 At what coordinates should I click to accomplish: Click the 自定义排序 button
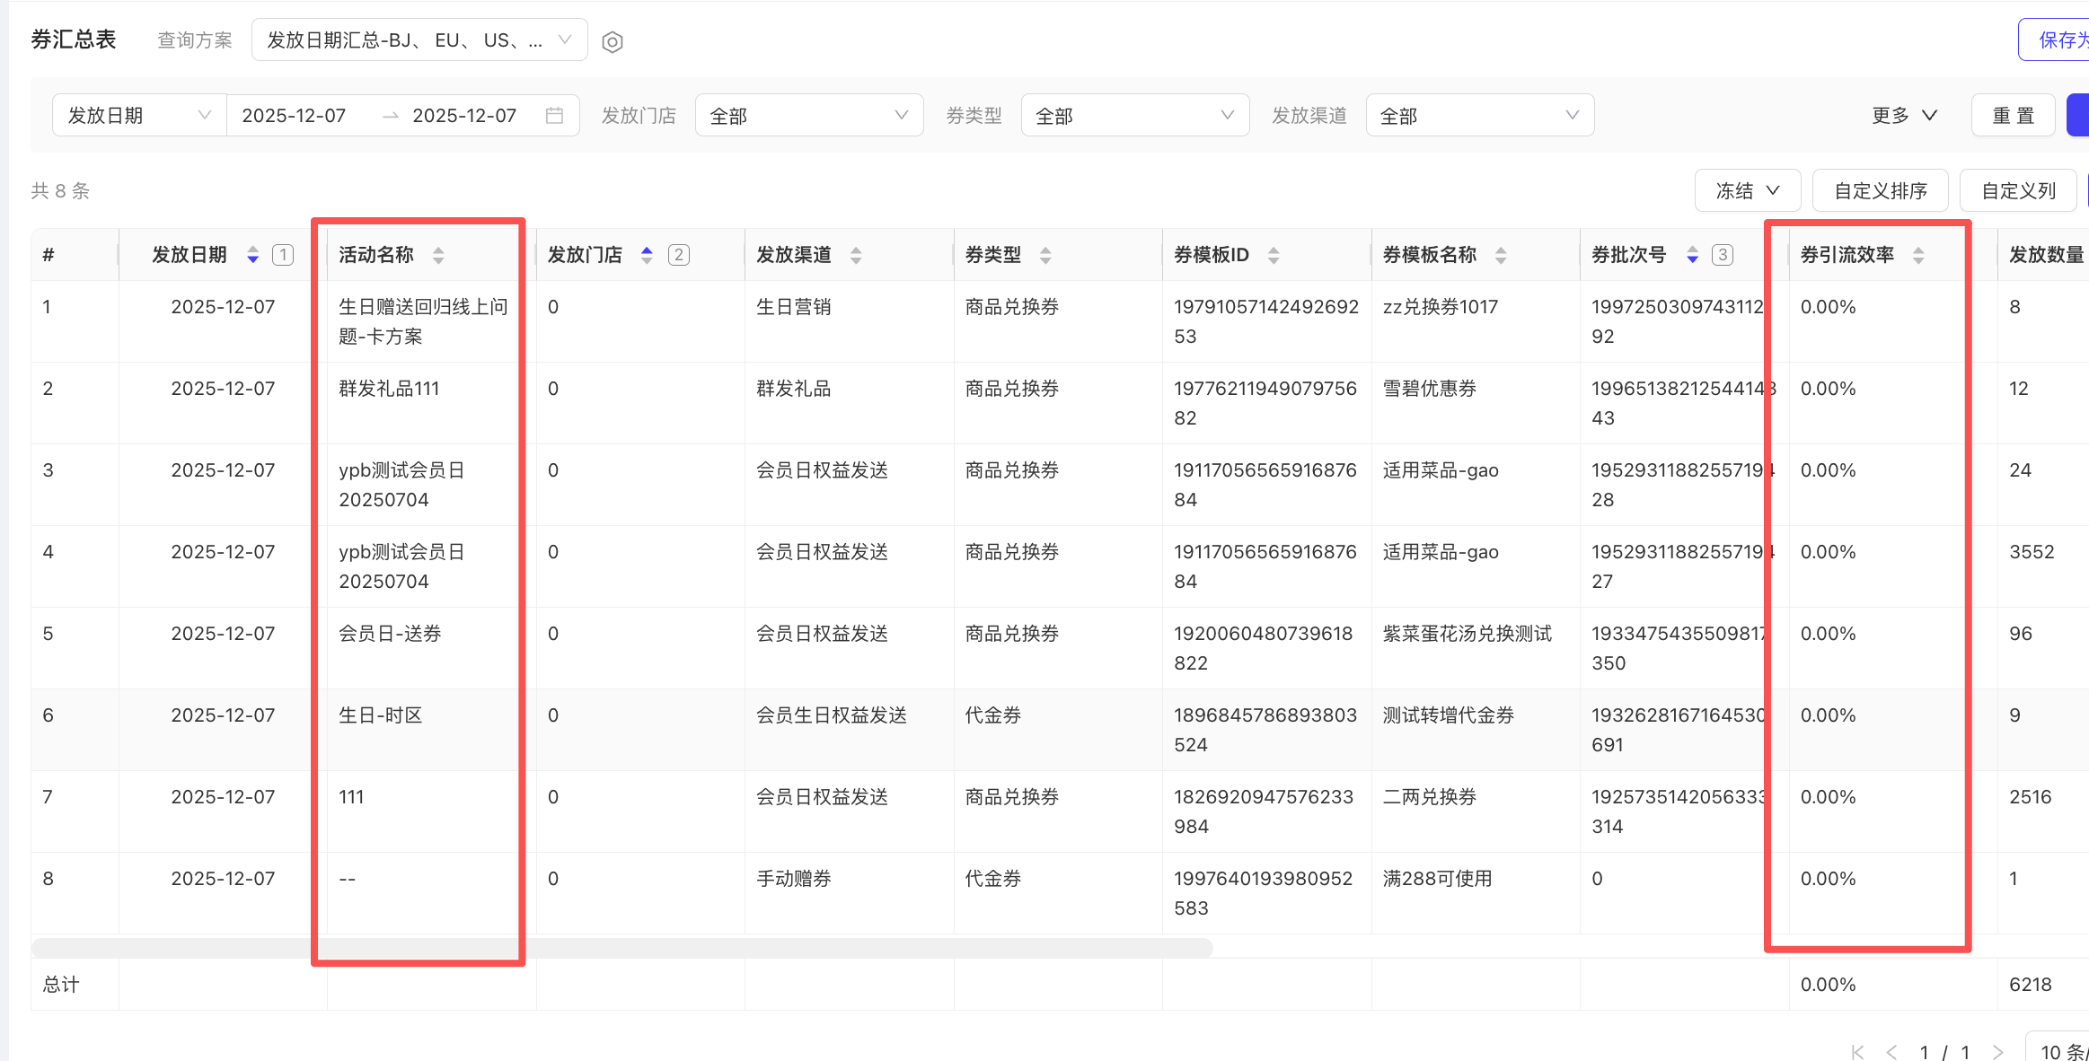pyautogui.click(x=1880, y=190)
